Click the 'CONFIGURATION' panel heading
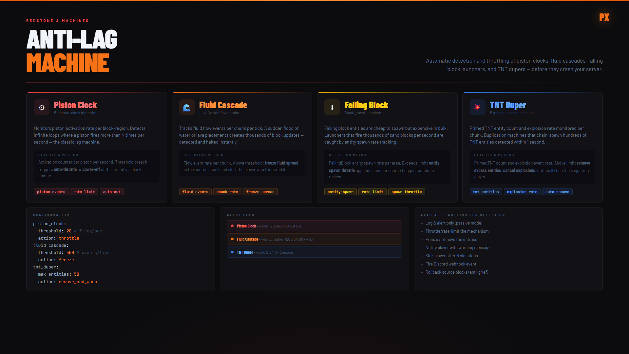This screenshot has width=629, height=354. point(51,215)
